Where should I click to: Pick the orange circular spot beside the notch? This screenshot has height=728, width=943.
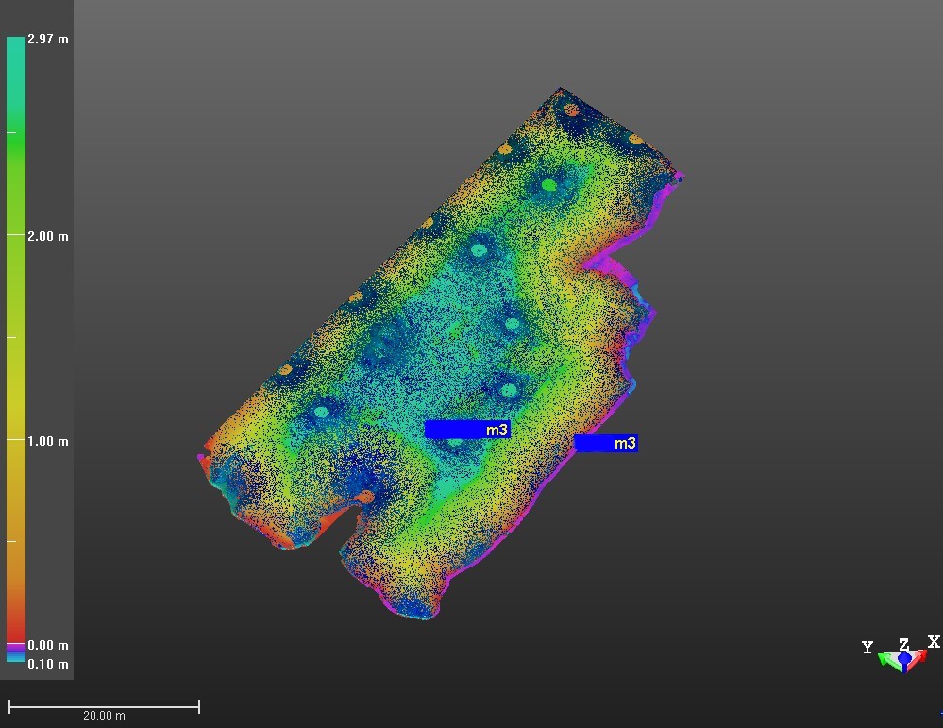tap(365, 496)
